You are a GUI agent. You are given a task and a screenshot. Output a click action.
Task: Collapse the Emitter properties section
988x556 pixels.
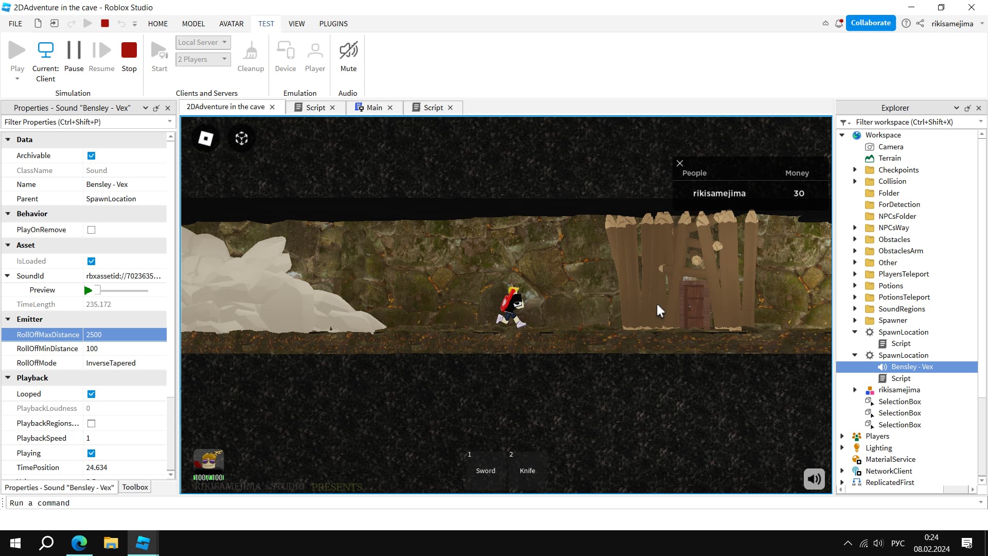point(8,319)
